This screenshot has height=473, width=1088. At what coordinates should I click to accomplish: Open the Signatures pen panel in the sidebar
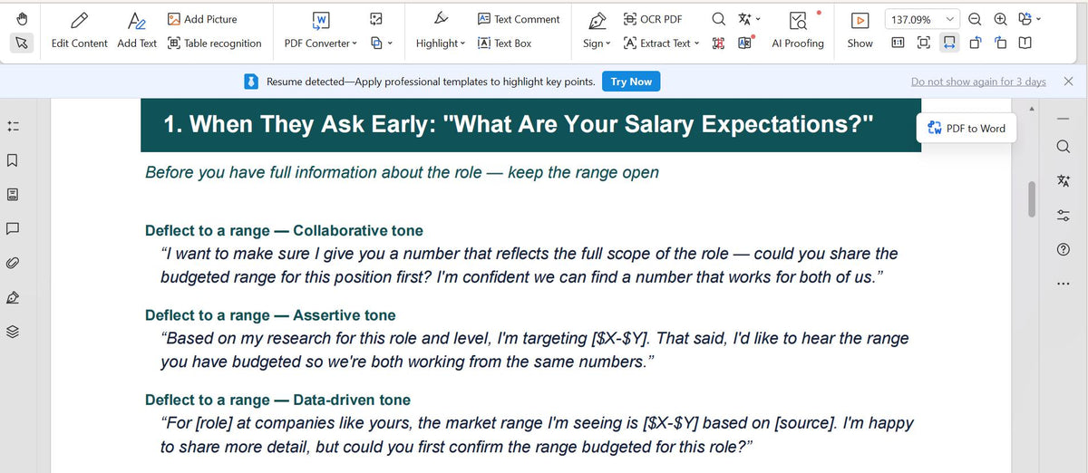pos(13,297)
